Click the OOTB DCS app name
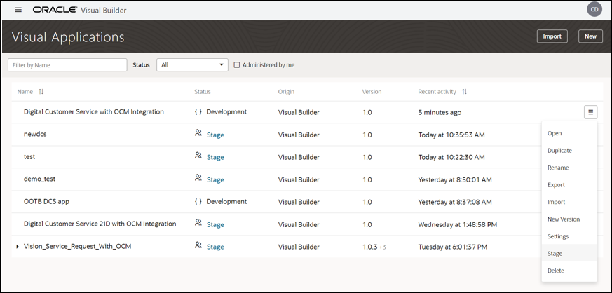The height and width of the screenshot is (293, 612). point(46,202)
